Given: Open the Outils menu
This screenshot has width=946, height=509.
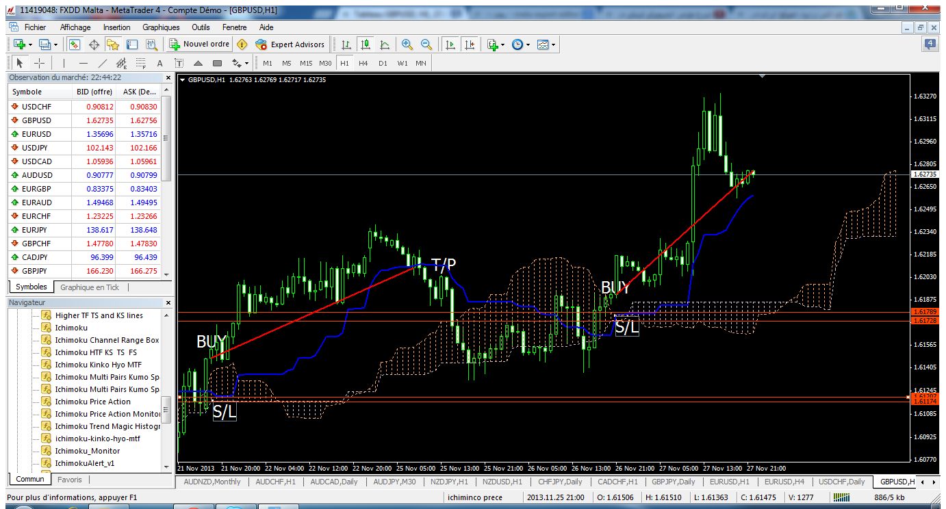Looking at the screenshot, I should click(201, 27).
